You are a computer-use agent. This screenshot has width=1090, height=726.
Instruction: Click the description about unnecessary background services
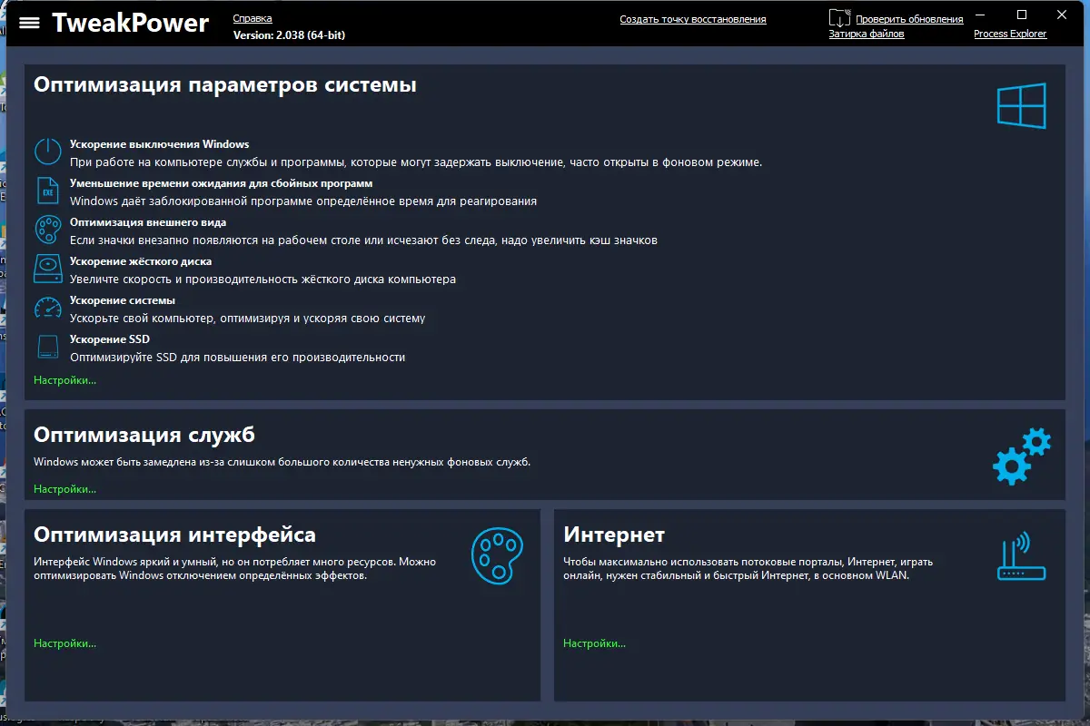click(x=282, y=462)
